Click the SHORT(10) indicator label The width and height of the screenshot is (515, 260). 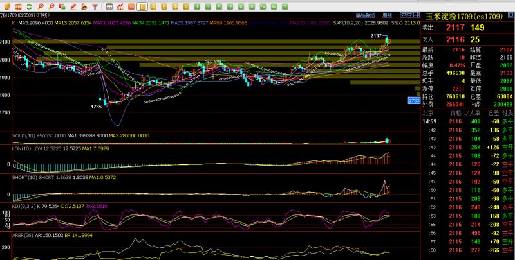pyautogui.click(x=24, y=177)
